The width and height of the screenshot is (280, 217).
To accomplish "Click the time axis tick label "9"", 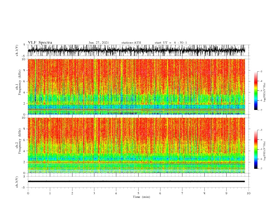I will pyautogui.click(x=226, y=193).
